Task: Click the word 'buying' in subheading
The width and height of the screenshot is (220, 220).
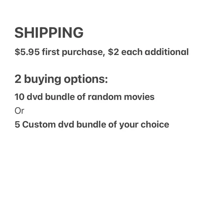Action: (42, 79)
